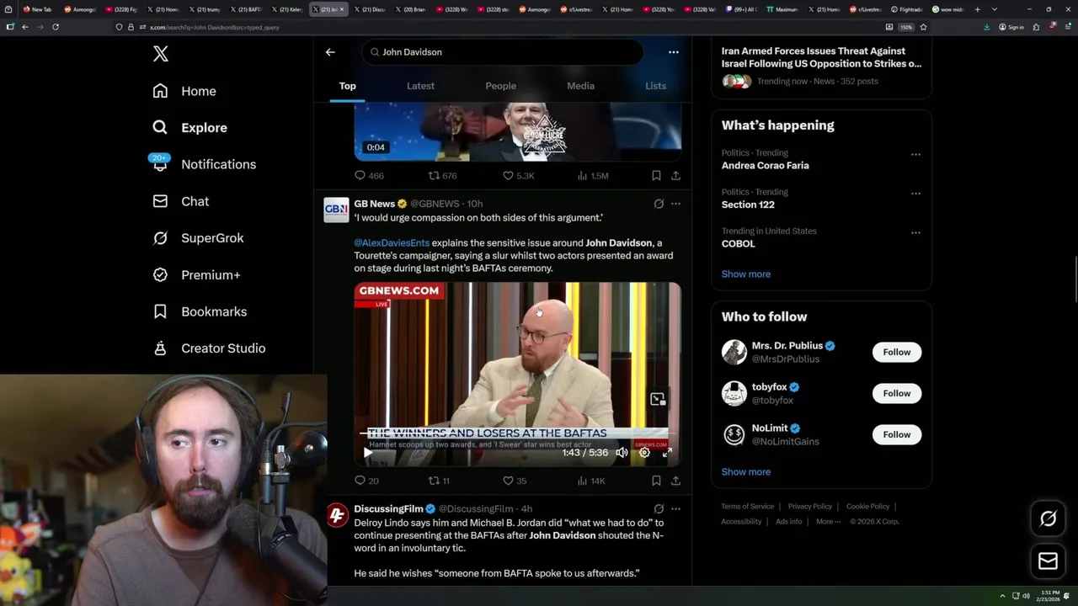Open Premium+ in sidebar
Screen dimensions: 1078x606
(196, 275)
